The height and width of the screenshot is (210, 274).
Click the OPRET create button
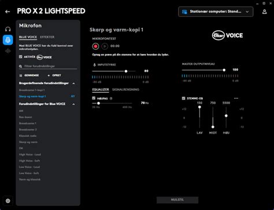[54, 75]
